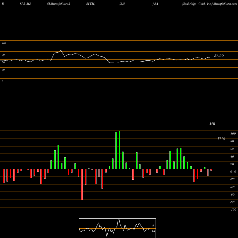Click the tallest green MR histogram bar
Viewport: 238px width, 238px height.
[119, 150]
